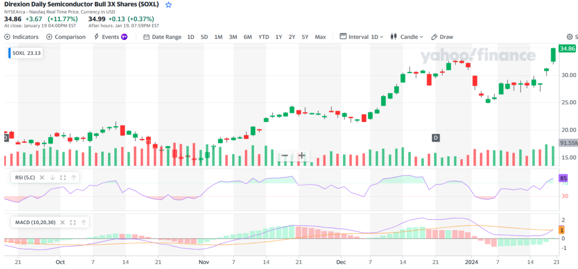Remove the RSI indicator panel
This screenshot has width=578, height=269.
pos(42,177)
